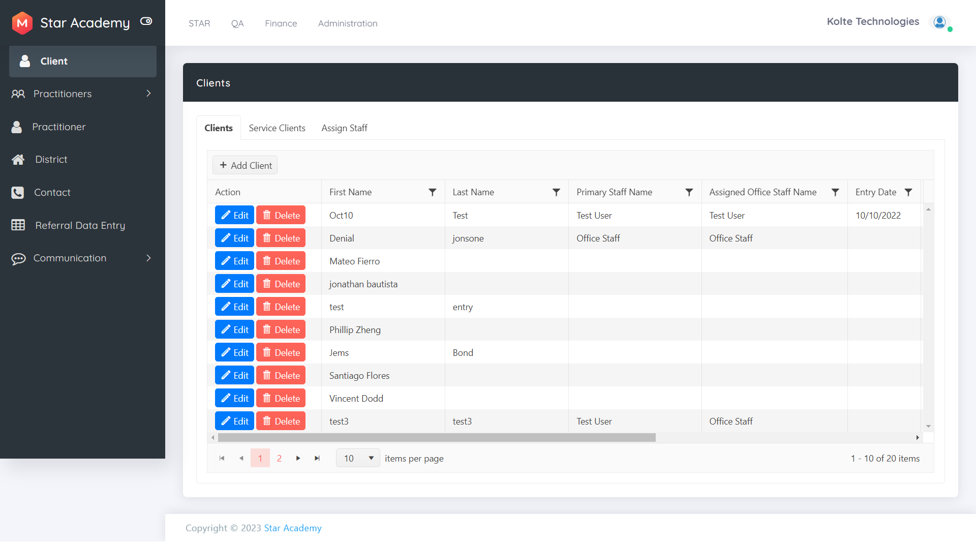Edit the jonathan bautista row

click(x=234, y=284)
